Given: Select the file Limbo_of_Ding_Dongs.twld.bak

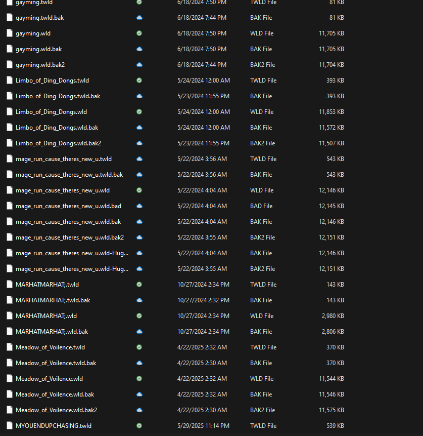Looking at the screenshot, I should click(58, 96).
